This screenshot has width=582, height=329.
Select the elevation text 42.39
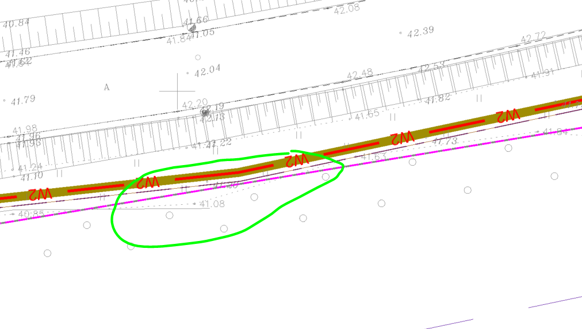tap(420, 32)
